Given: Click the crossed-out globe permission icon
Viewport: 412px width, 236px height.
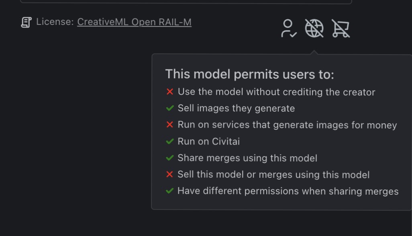Looking at the screenshot, I should click(315, 28).
